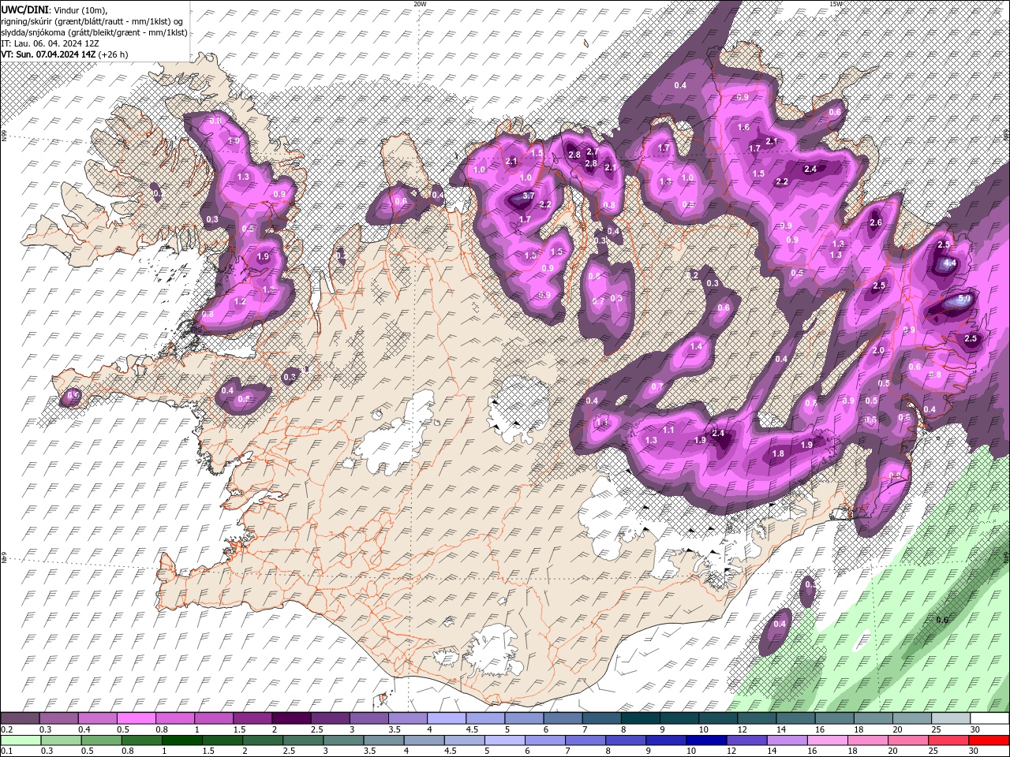This screenshot has width=1010, height=757.
Task: Select the dark purple swatch between 2 and 2.5
Action: (290, 718)
